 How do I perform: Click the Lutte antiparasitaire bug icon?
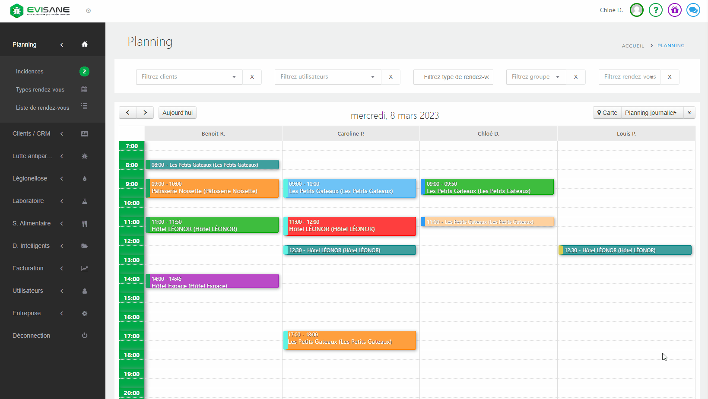coord(85,156)
